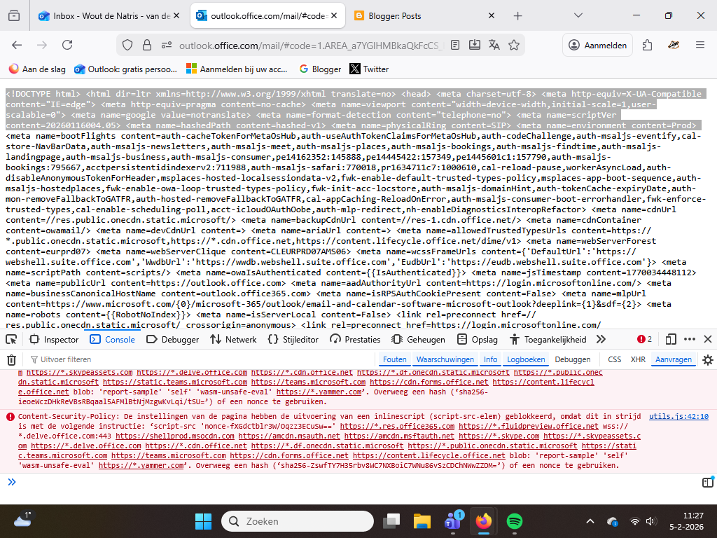Toggle Logboeken filter
This screenshot has width=717, height=538.
(x=526, y=359)
